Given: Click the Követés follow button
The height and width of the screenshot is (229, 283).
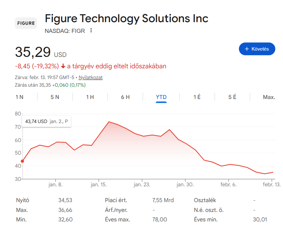Looking at the screenshot, I should point(257,49).
